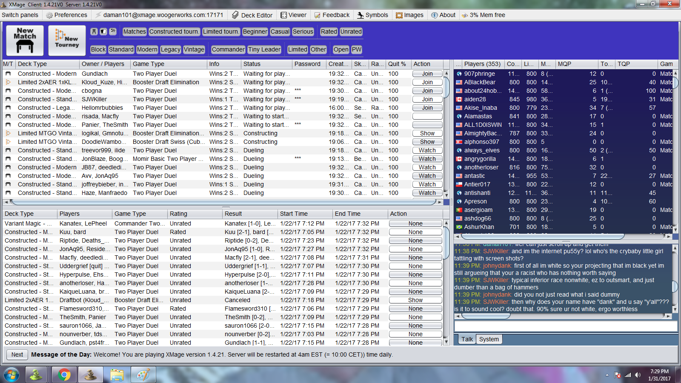Open the About dialog
The width and height of the screenshot is (681, 383).
coord(443,15)
